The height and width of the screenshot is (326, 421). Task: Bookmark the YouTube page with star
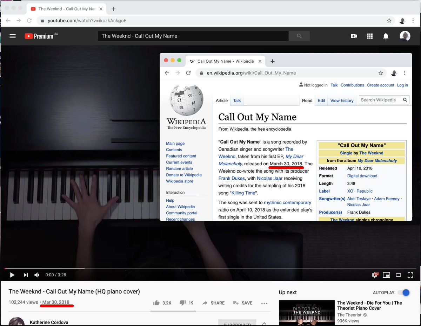pyautogui.click(x=389, y=21)
